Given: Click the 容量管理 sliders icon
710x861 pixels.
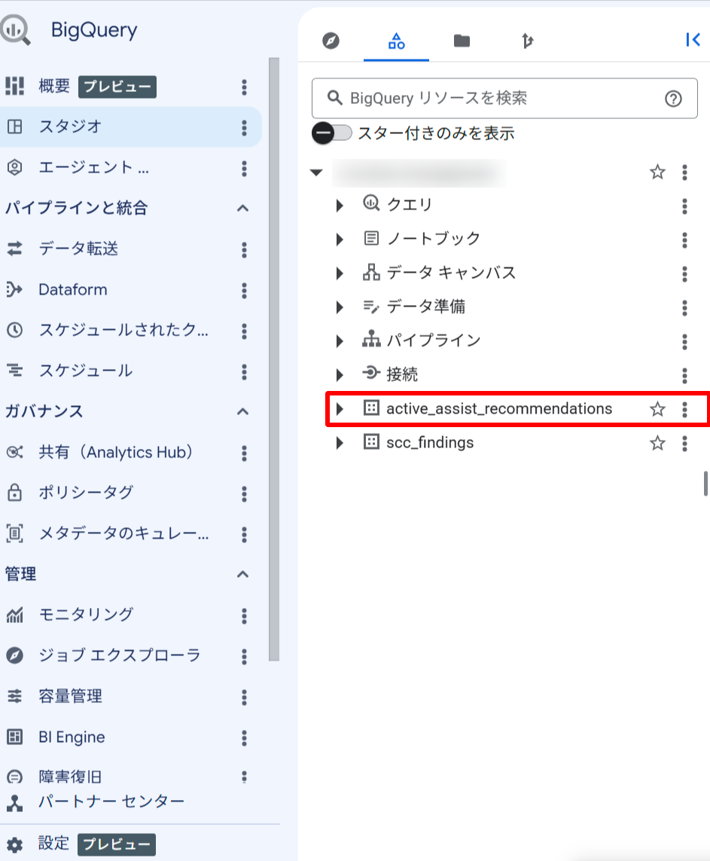Looking at the screenshot, I should pyautogui.click(x=15, y=696).
